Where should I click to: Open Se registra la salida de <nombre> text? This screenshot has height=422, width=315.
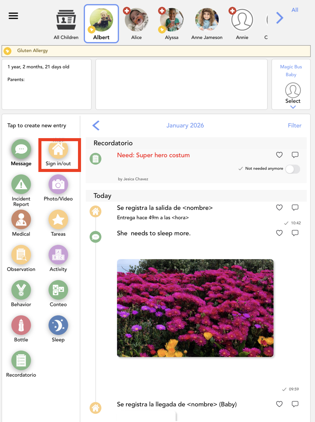coord(165,208)
